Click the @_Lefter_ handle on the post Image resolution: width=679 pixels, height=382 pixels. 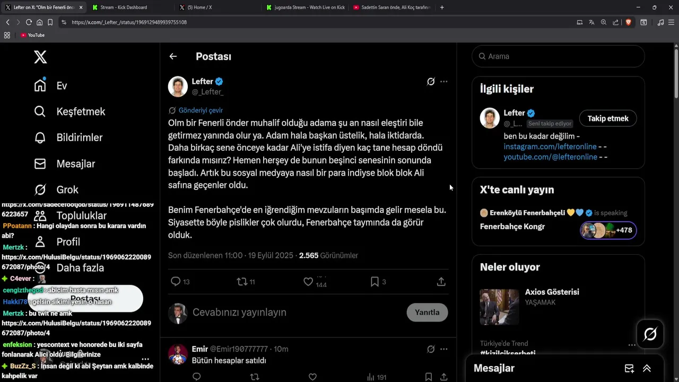(x=207, y=92)
